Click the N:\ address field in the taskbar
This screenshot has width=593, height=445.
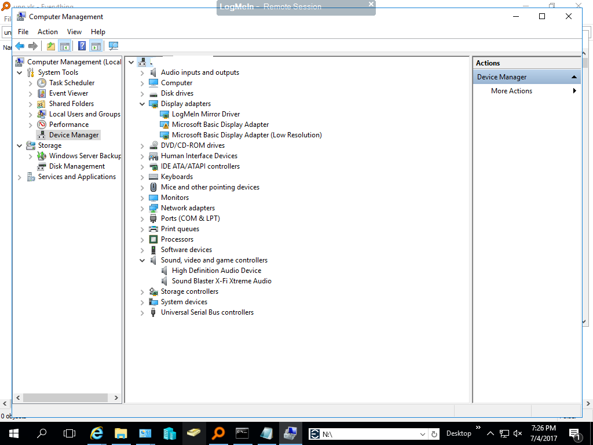(x=365, y=433)
